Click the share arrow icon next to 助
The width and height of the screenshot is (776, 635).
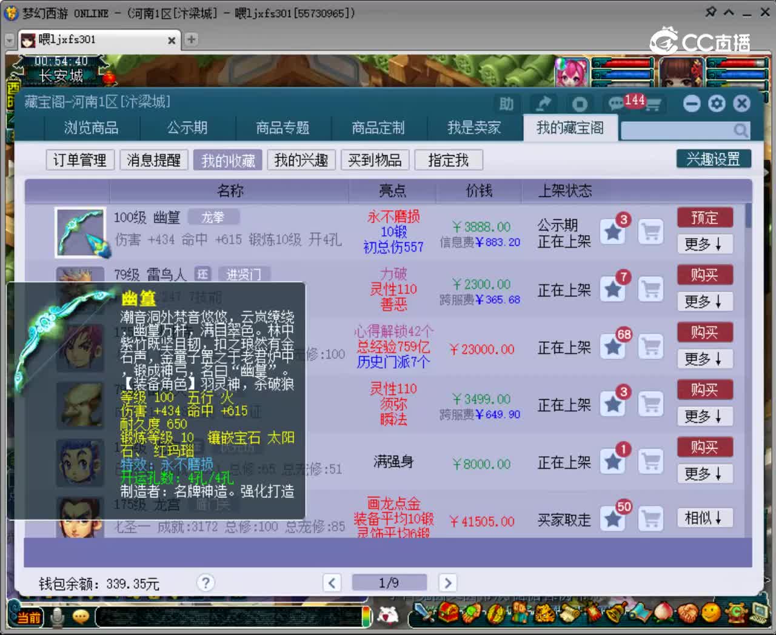tap(543, 104)
